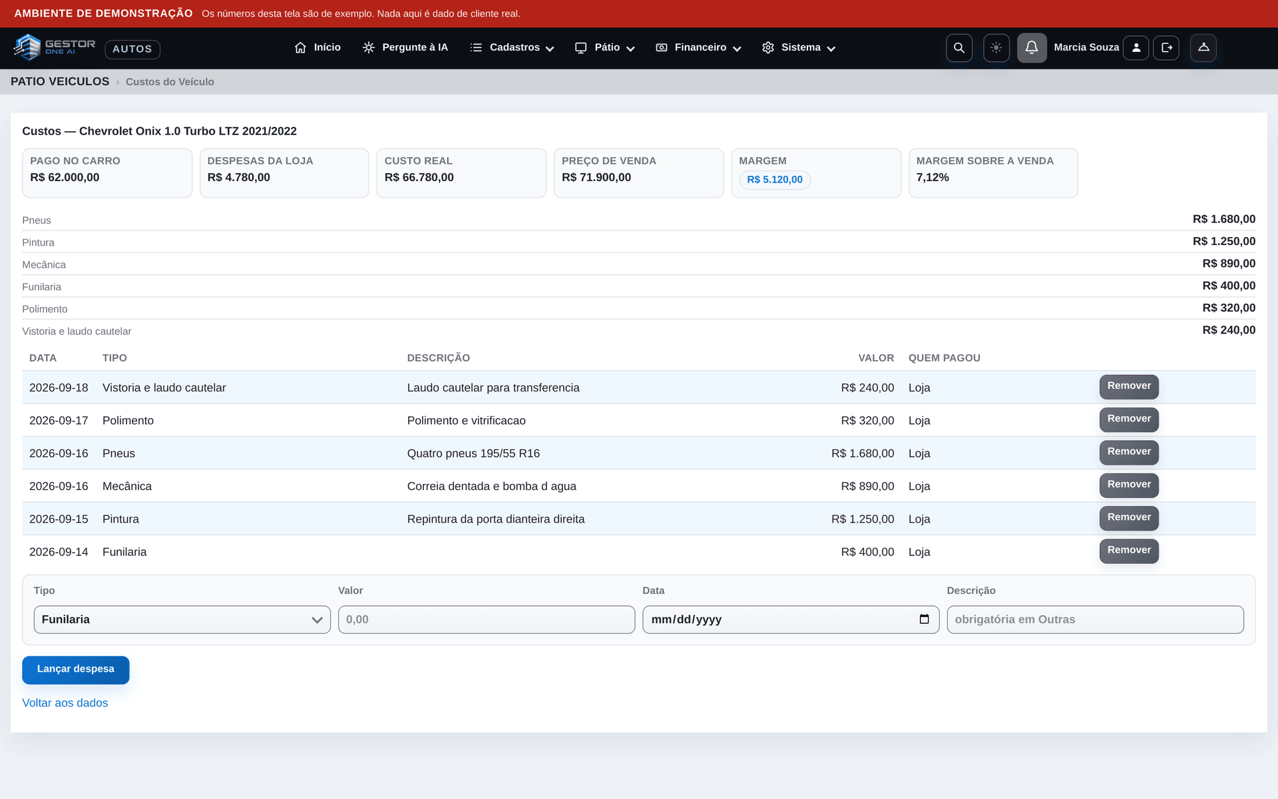Expand the Sistema menu
1278x799 pixels.
(x=798, y=47)
